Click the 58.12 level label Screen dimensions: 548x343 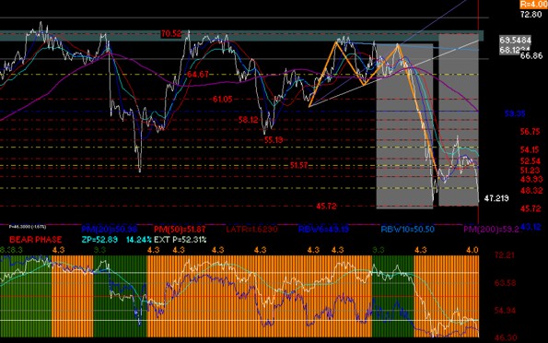click(248, 120)
